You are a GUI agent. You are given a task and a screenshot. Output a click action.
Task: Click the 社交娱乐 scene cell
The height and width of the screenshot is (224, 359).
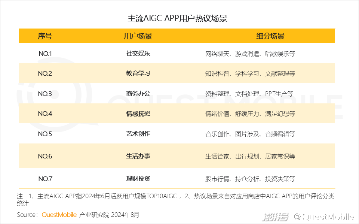(x=138, y=54)
